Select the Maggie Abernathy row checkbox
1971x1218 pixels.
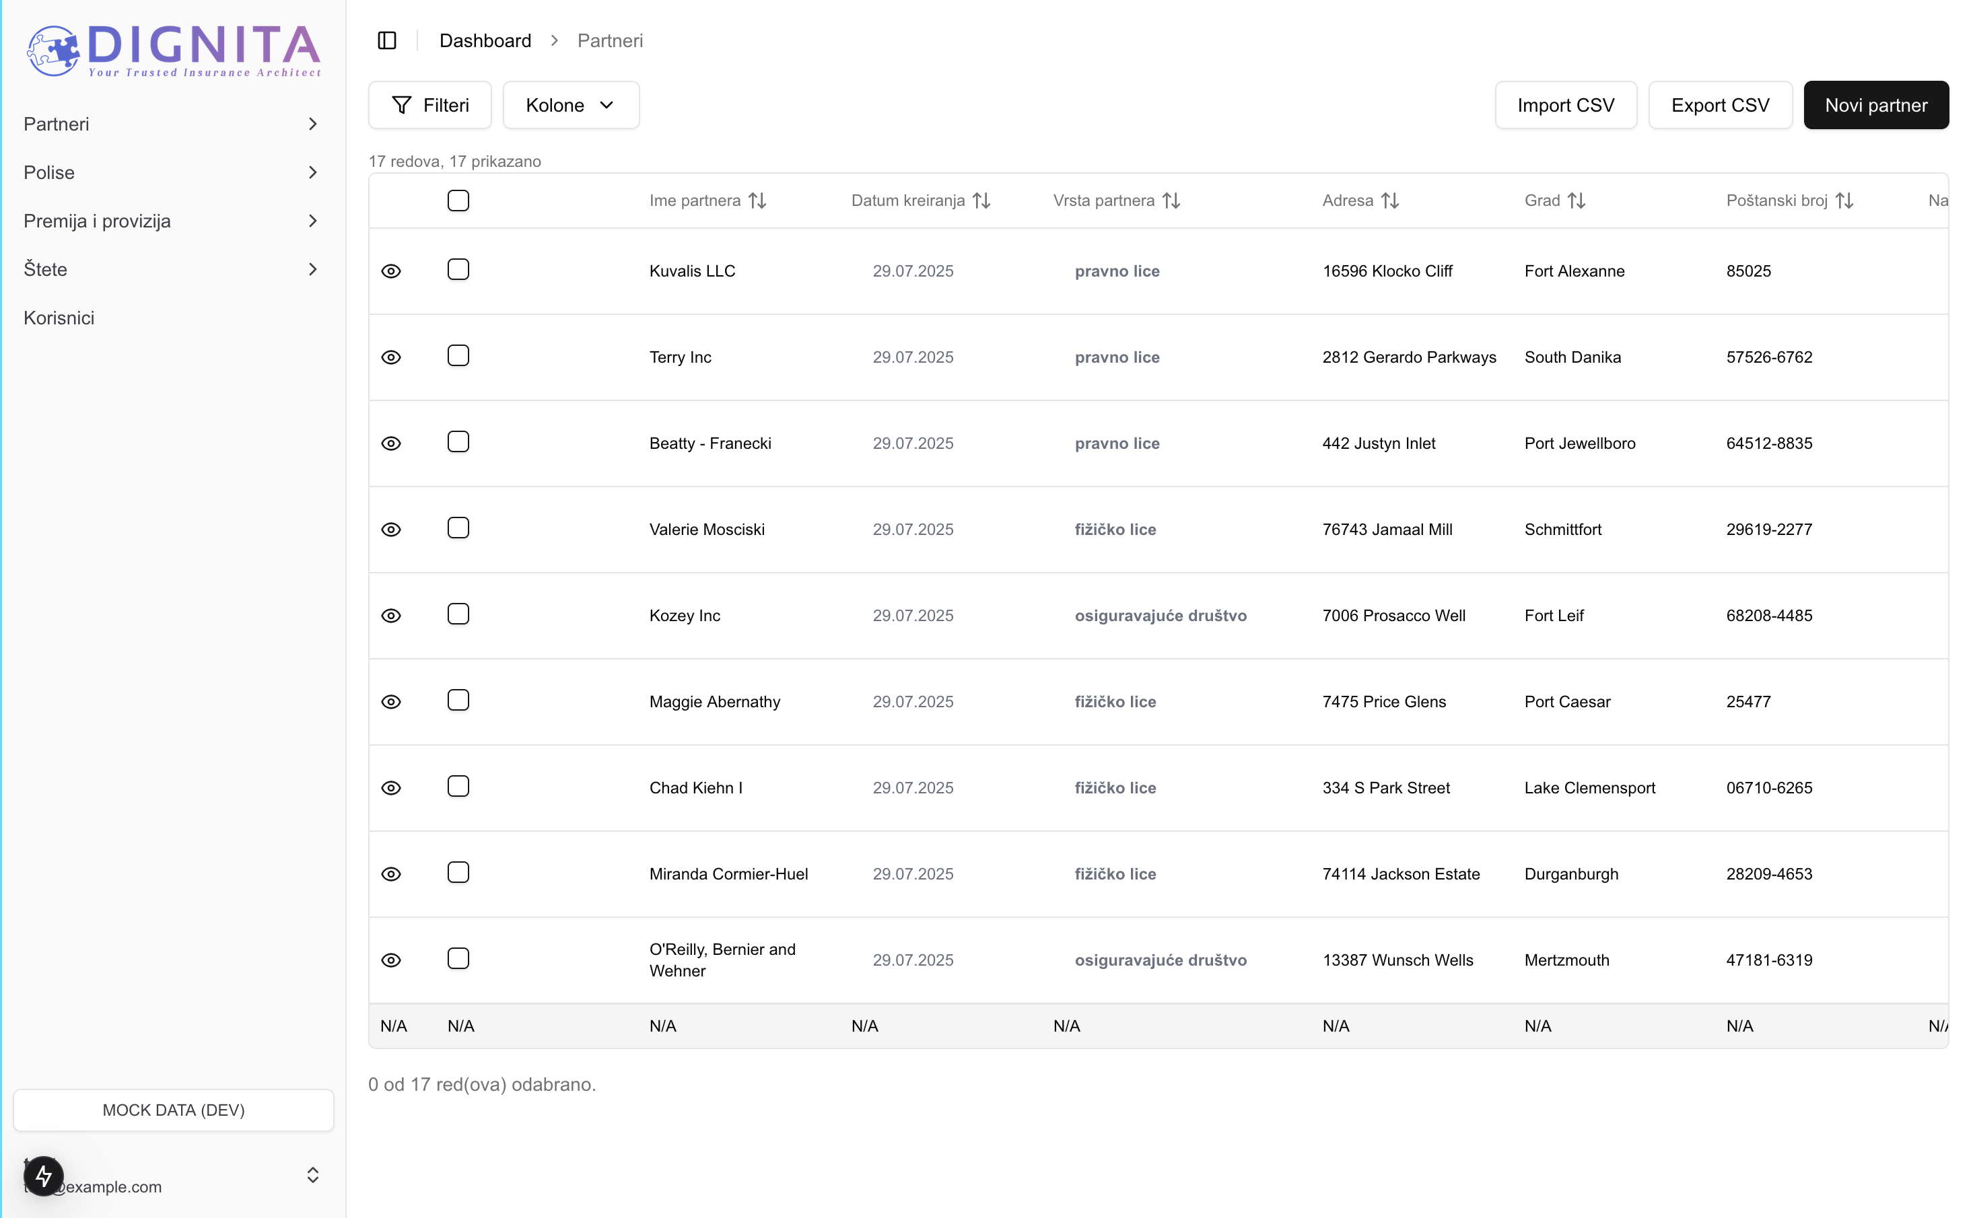pyautogui.click(x=458, y=700)
